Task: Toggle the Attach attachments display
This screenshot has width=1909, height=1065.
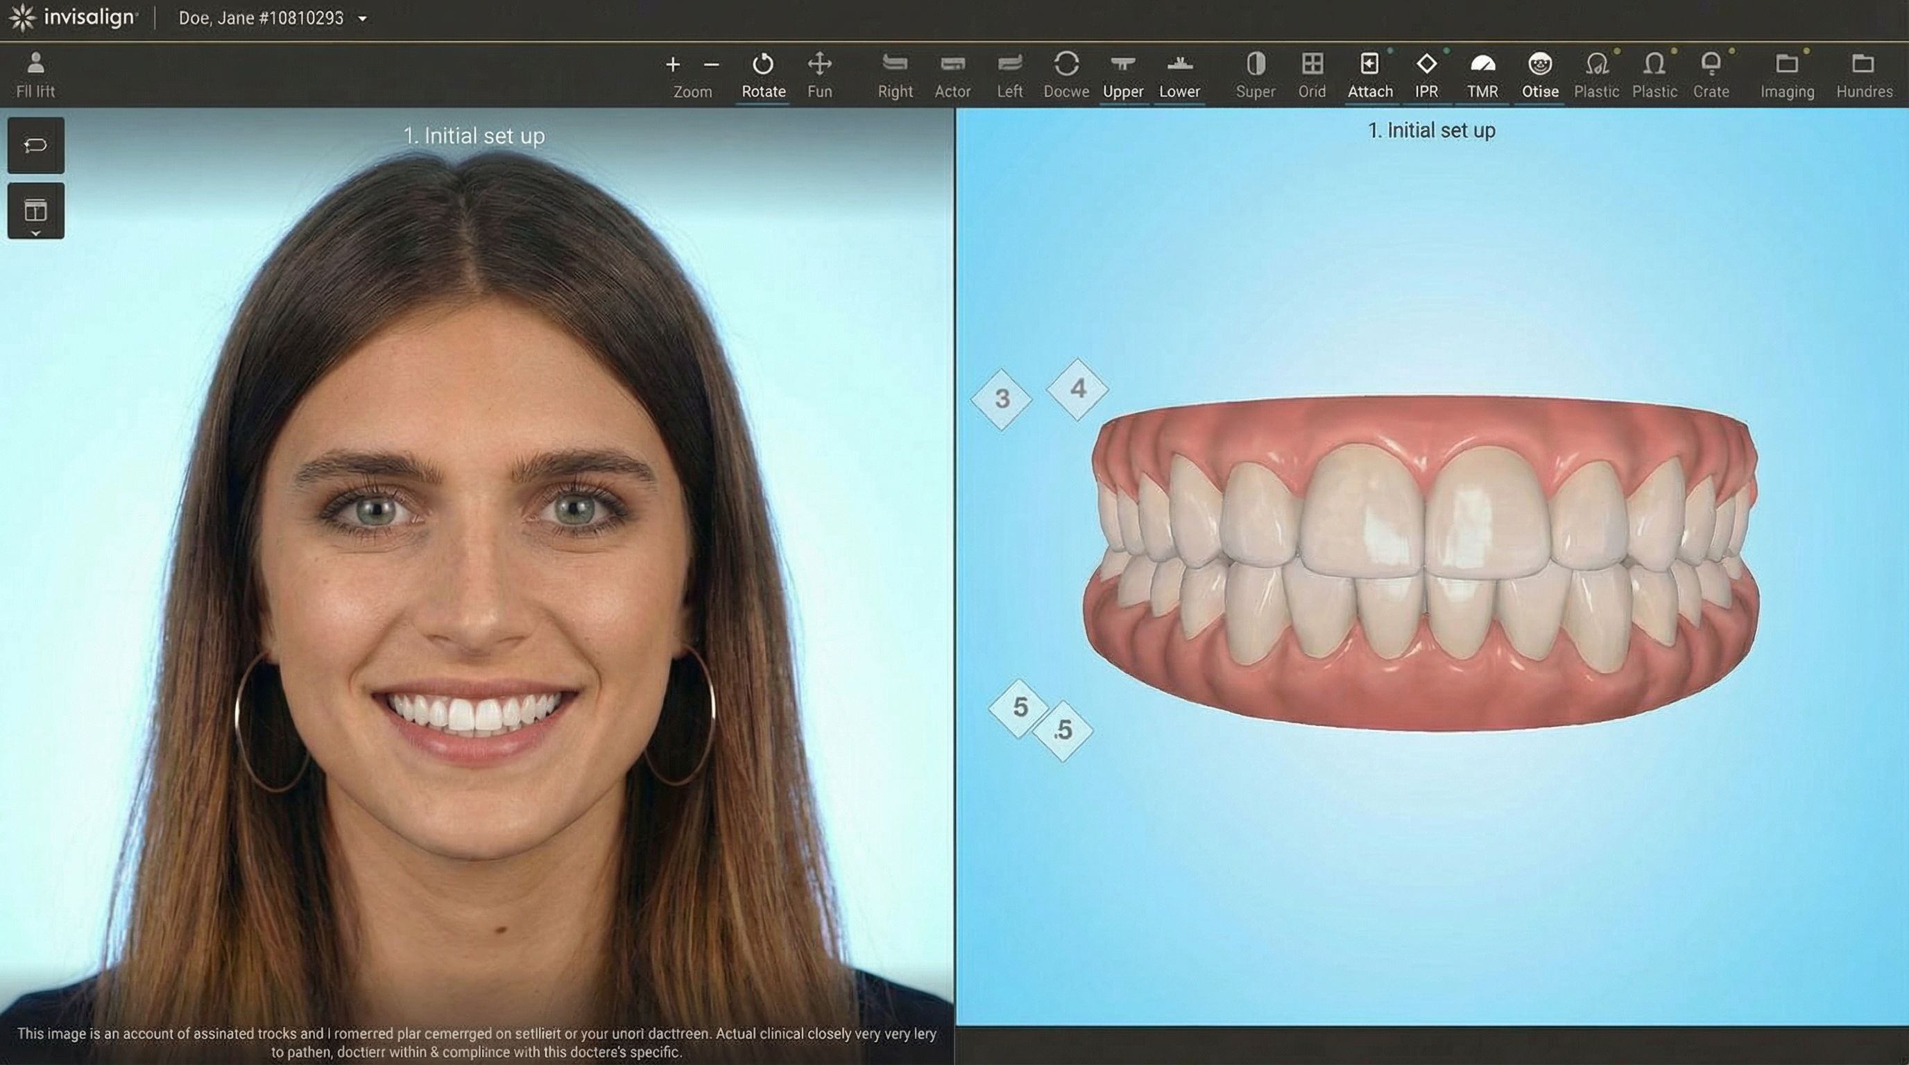Action: click(1369, 64)
